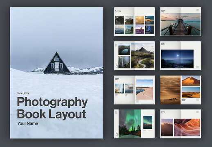Select the green valley winding river photo
Screen dimensions: 212x147
(x=142, y=56)
